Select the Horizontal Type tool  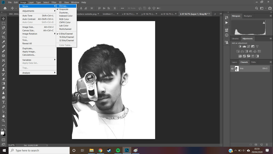(3, 102)
